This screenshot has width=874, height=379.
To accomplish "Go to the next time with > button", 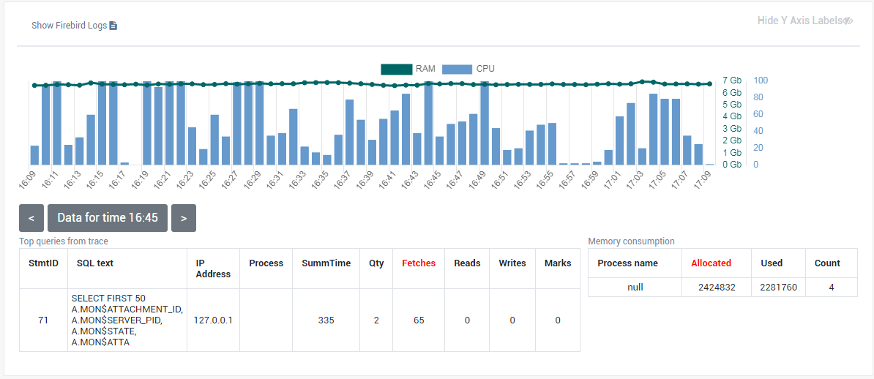I will point(184,218).
